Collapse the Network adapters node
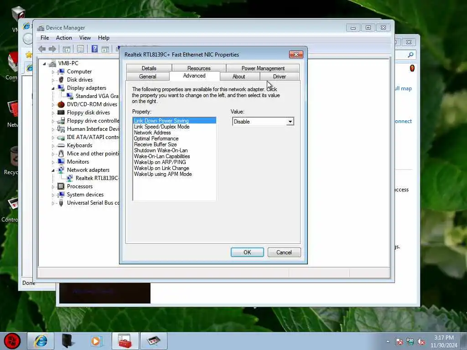 pyautogui.click(x=53, y=170)
